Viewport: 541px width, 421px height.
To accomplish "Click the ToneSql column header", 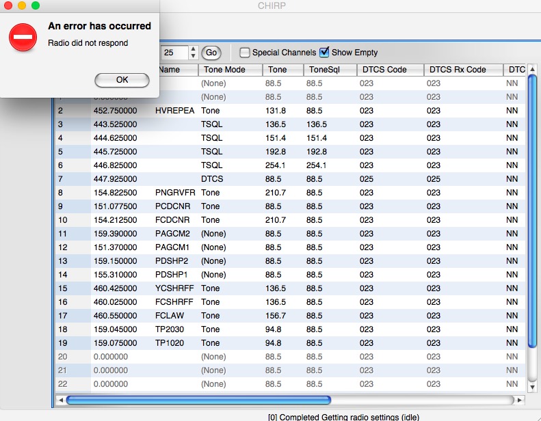I will (330, 70).
